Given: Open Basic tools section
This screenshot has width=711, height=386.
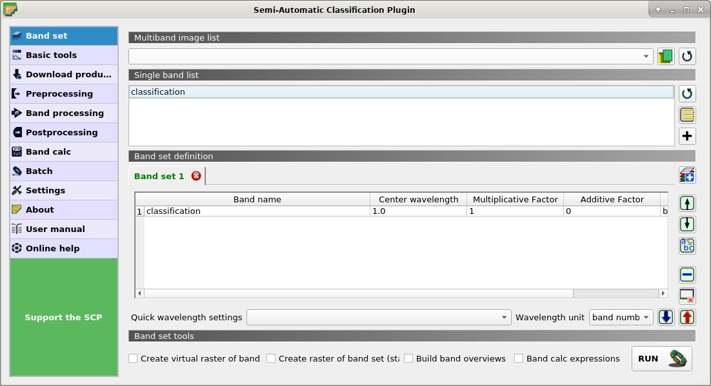Looking at the screenshot, I should click(63, 55).
